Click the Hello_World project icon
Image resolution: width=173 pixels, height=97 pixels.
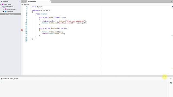(x=4, y=7)
